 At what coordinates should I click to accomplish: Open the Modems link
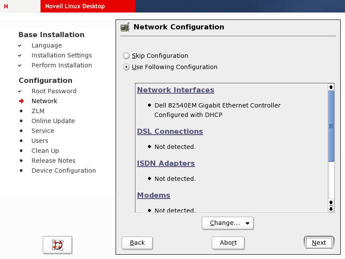pyautogui.click(x=154, y=196)
